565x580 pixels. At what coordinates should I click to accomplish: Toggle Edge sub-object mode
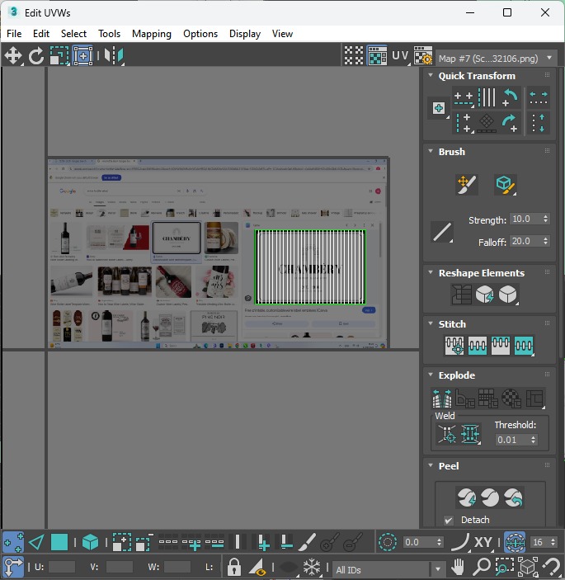tap(36, 542)
